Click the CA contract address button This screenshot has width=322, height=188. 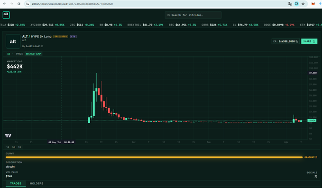[285, 41]
